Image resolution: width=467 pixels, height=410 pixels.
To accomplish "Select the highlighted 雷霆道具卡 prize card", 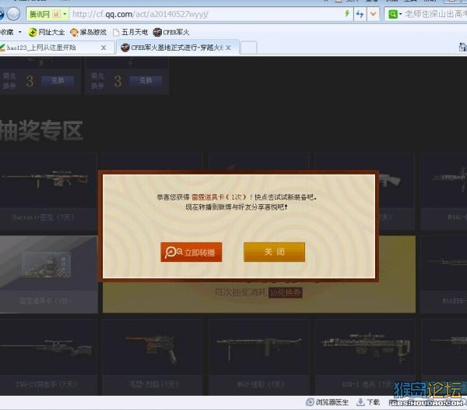I will [x=48, y=274].
